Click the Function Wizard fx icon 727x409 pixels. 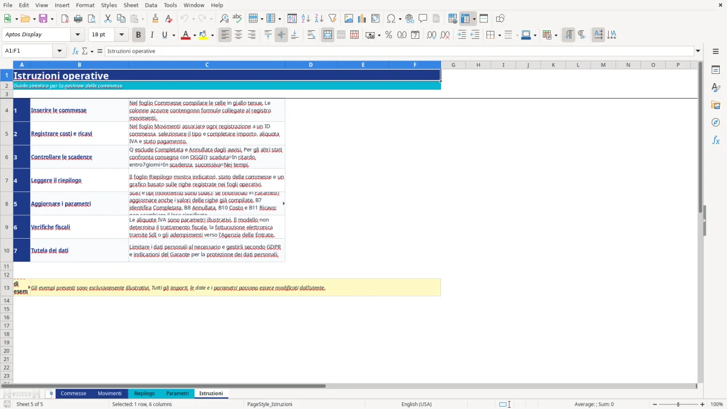[x=76, y=51]
